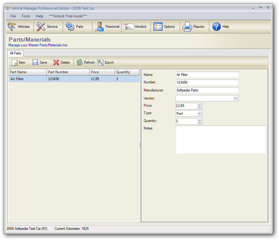Viewport: 279px width, 240px height.
Task: Select the All Parts tab
Action: [x=16, y=53]
